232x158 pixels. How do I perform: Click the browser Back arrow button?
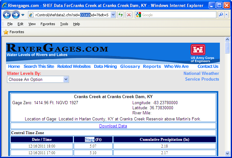7,15
